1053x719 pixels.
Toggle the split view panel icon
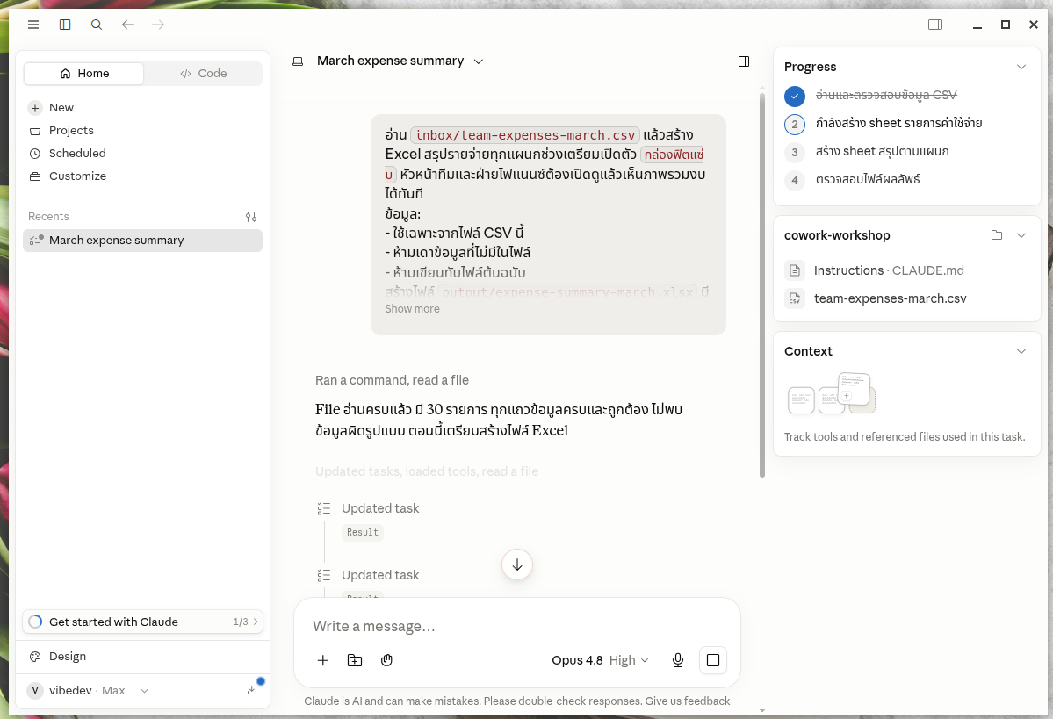tap(743, 61)
